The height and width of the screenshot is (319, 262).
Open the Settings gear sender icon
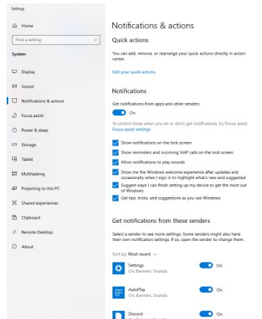tap(119, 268)
